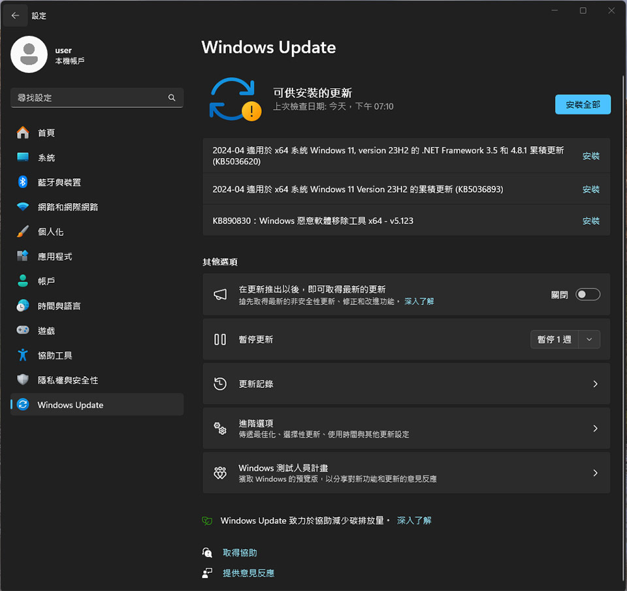Screen dimensions: 627x591
Task: Click the Home (首頁) house icon
Action: click(x=23, y=133)
